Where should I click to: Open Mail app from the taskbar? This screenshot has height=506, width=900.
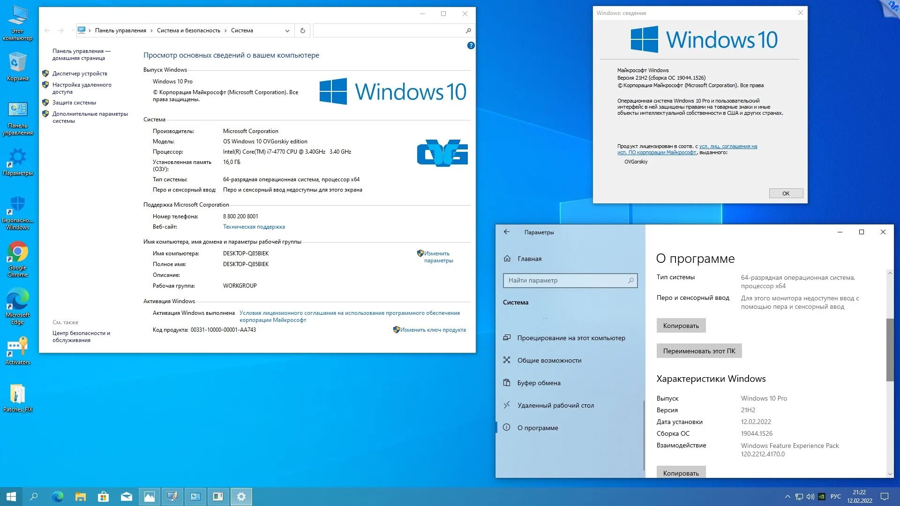(127, 497)
